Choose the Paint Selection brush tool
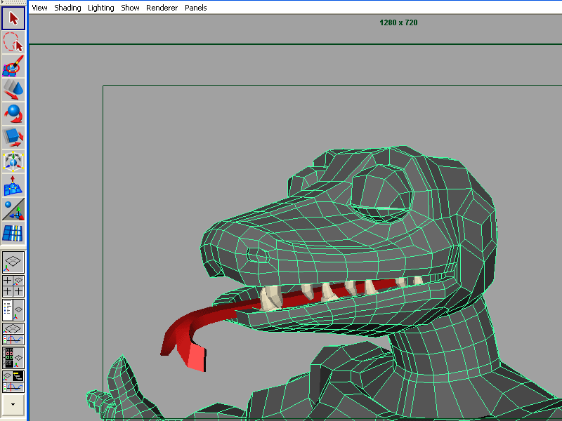Image resolution: width=562 pixels, height=421 pixels. point(13,66)
